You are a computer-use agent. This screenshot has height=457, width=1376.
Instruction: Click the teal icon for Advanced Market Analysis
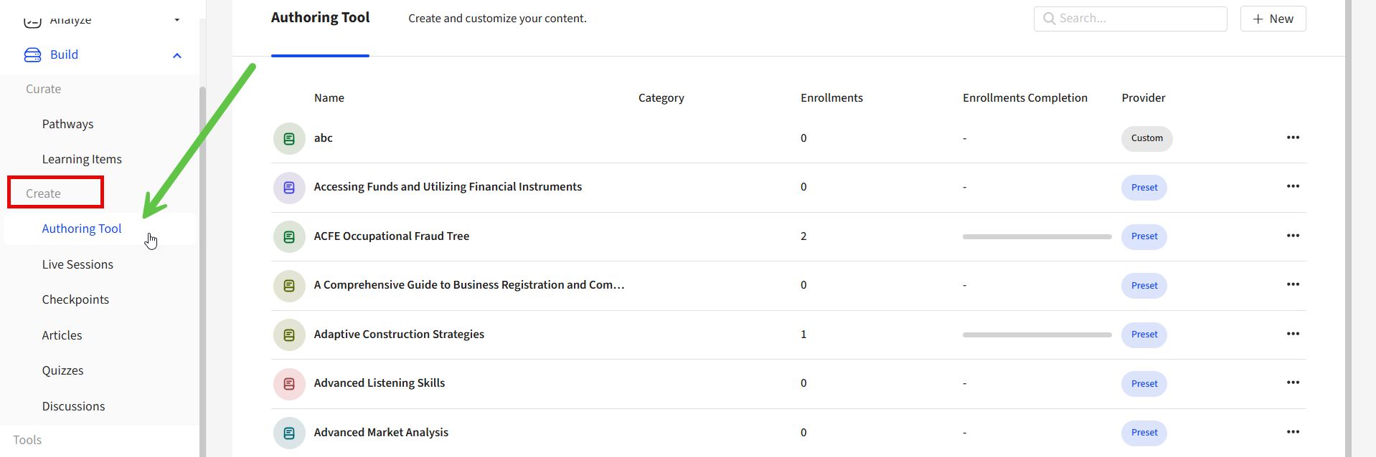point(289,433)
